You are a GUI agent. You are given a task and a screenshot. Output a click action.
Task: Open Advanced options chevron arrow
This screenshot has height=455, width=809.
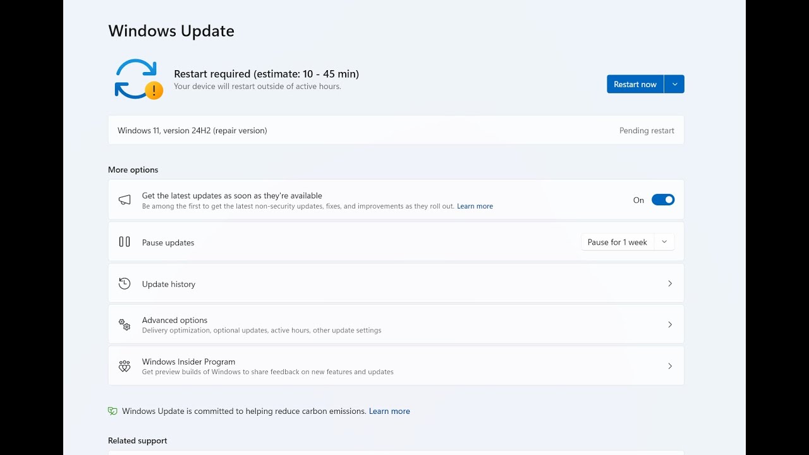click(x=670, y=325)
